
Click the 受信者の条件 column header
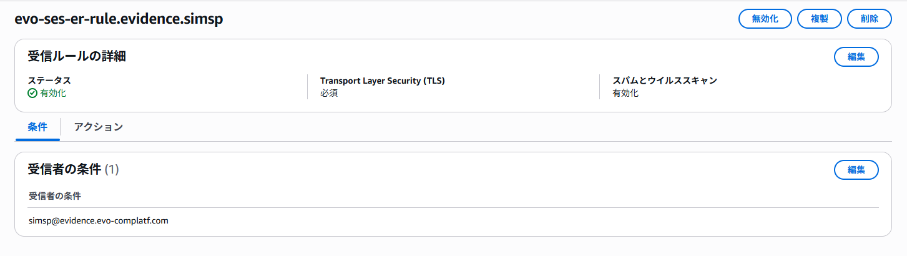click(55, 196)
